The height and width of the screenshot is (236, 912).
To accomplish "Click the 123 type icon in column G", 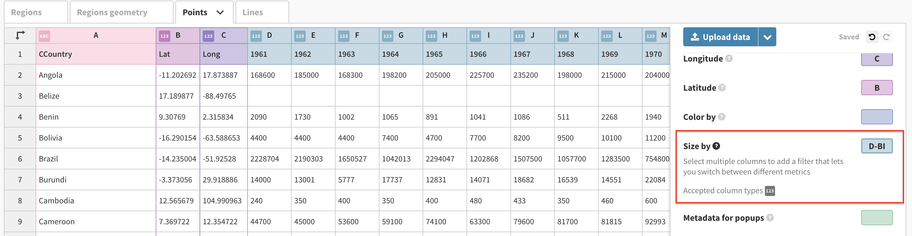I will (388, 36).
